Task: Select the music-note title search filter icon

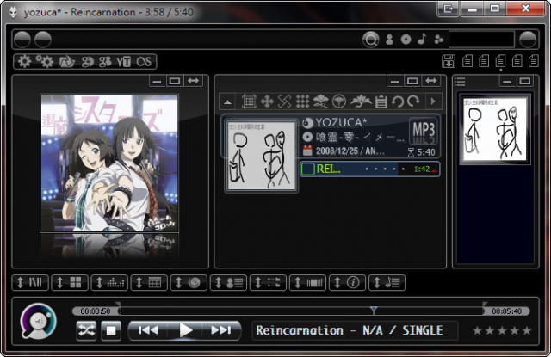Action: point(422,39)
